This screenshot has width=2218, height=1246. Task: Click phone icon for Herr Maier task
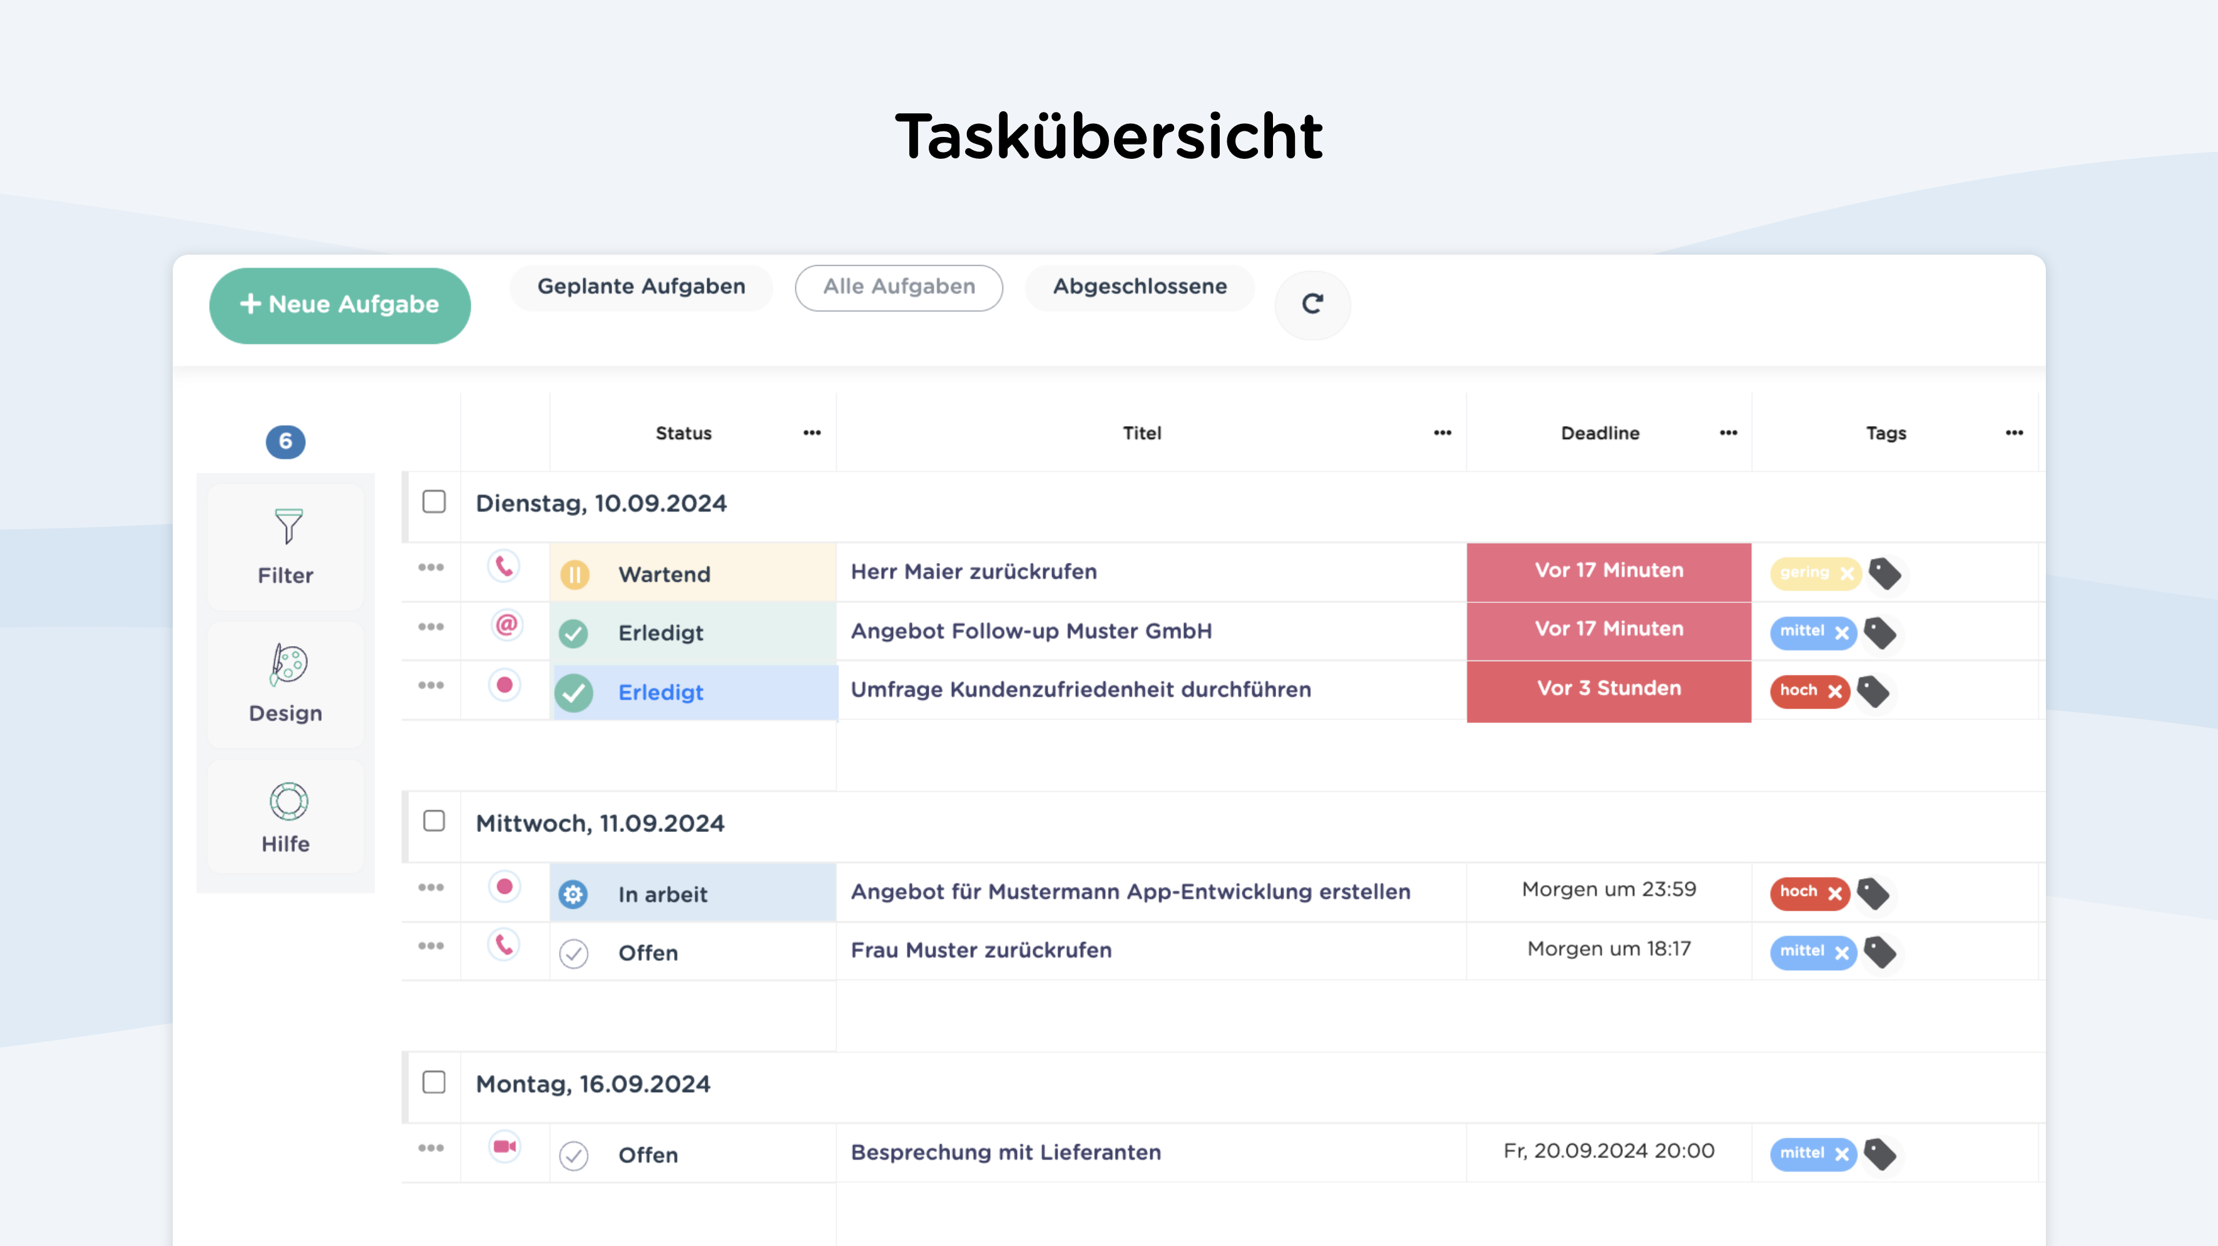point(504,567)
